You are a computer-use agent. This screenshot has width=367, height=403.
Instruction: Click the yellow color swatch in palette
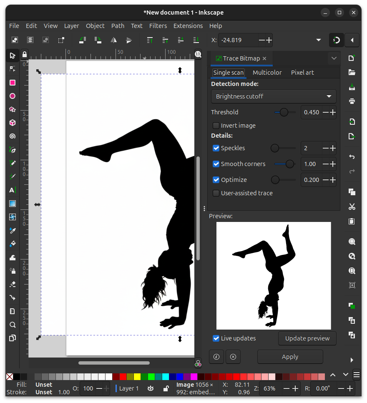[x=137, y=377]
